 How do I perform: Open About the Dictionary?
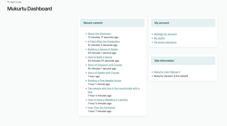pyautogui.click(x=99, y=34)
